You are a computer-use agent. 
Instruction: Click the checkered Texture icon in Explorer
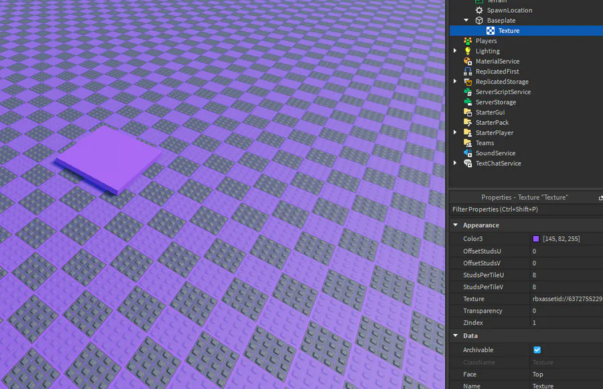click(x=490, y=31)
